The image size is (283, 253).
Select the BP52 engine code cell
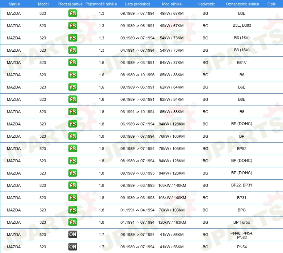pos(242,149)
